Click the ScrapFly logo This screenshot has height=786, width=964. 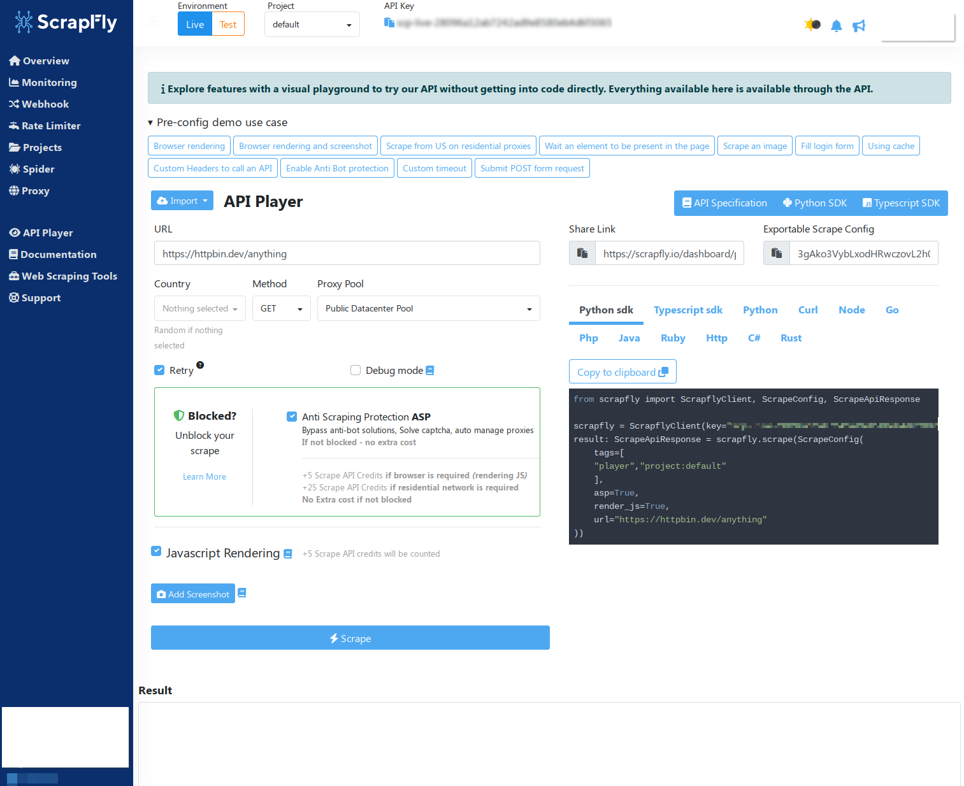[66, 22]
